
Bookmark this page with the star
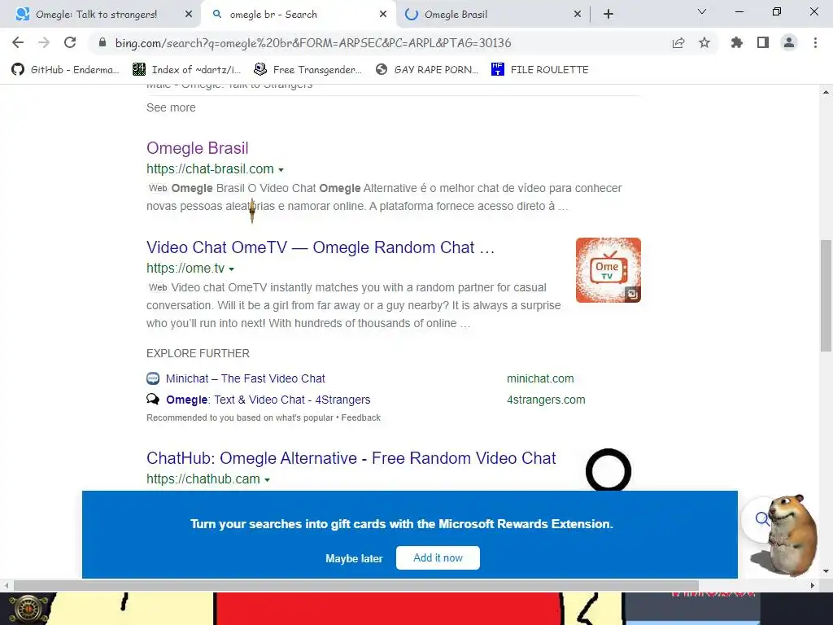point(704,42)
